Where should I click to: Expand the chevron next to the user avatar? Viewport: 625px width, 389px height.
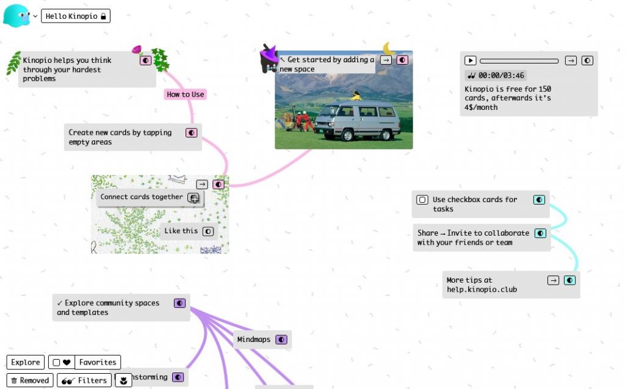(x=35, y=16)
